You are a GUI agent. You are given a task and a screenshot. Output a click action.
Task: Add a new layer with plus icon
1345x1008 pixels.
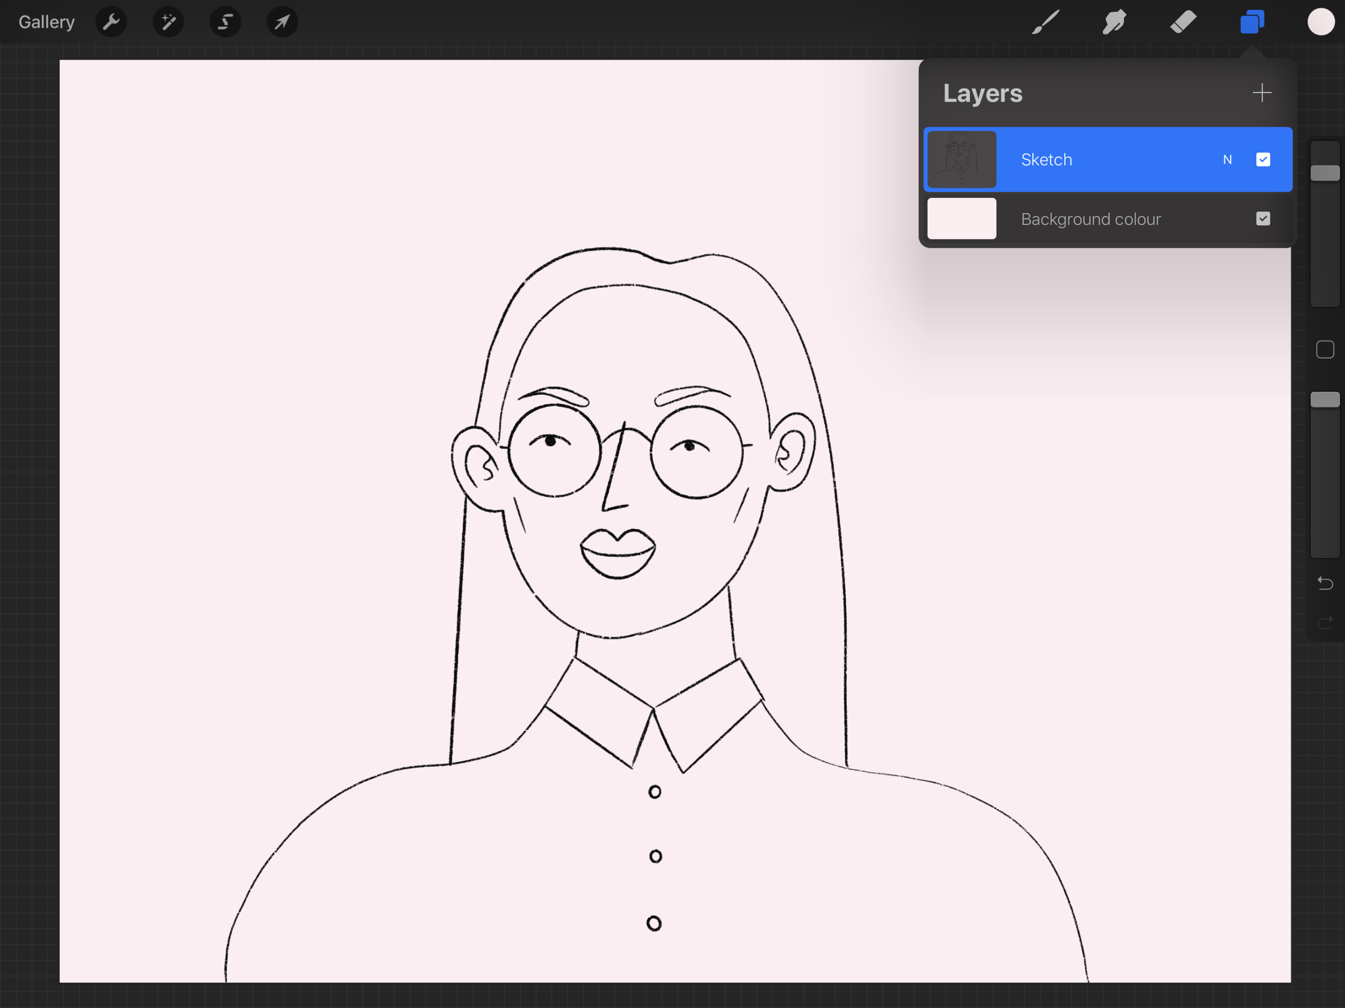pos(1262,93)
